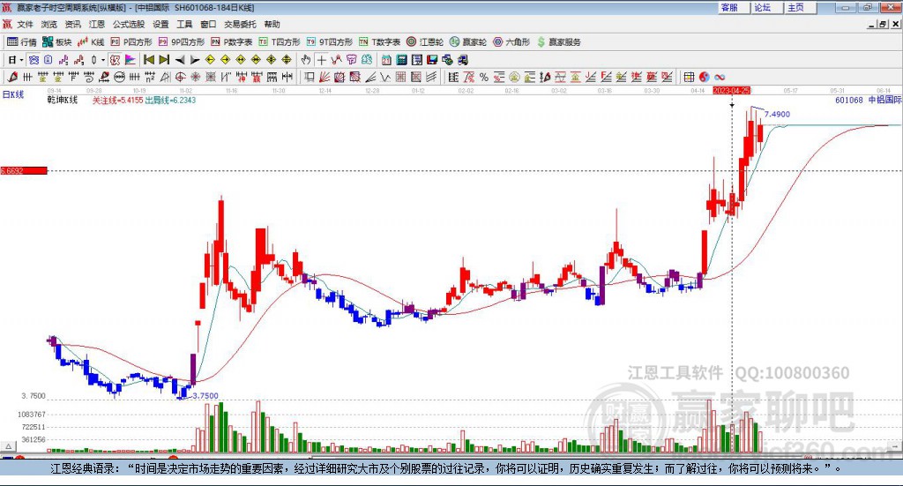Image resolution: width=903 pixels, height=486 pixels.
Task: Click the grid table icon
Action: pyautogui.click(x=690, y=77)
